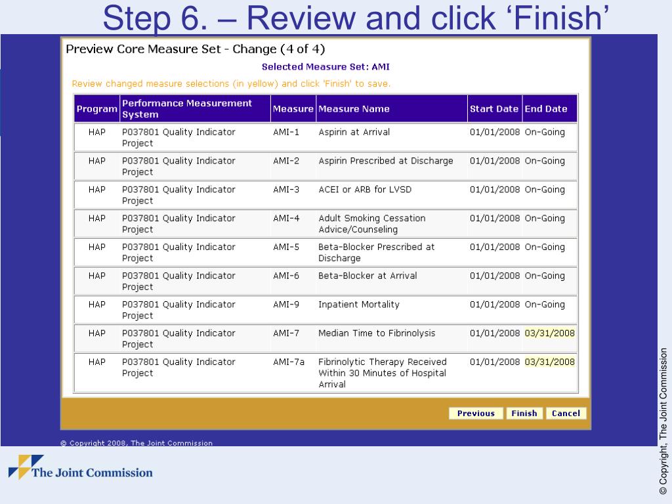672x504 pixels.
Task: Click 'Median Time to Fibrinolysis' text
Action: coord(377,333)
